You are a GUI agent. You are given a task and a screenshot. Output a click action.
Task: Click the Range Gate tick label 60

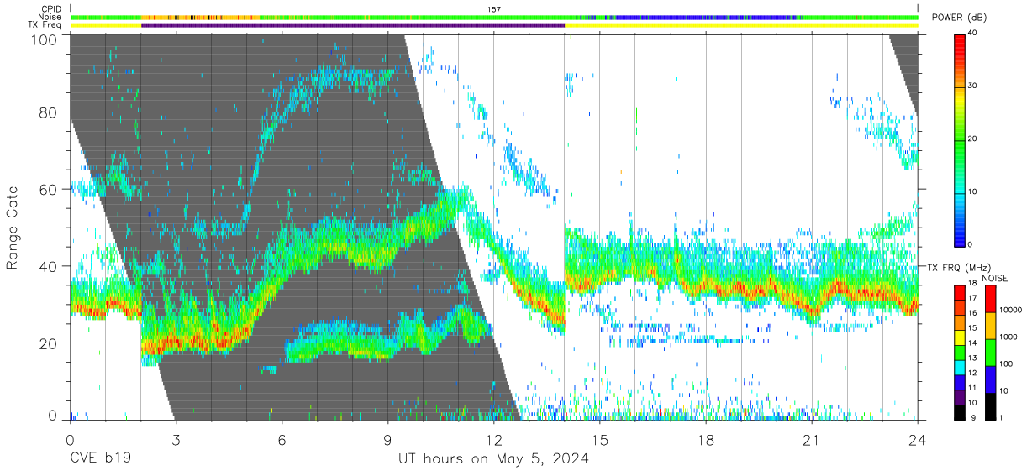[x=49, y=189]
